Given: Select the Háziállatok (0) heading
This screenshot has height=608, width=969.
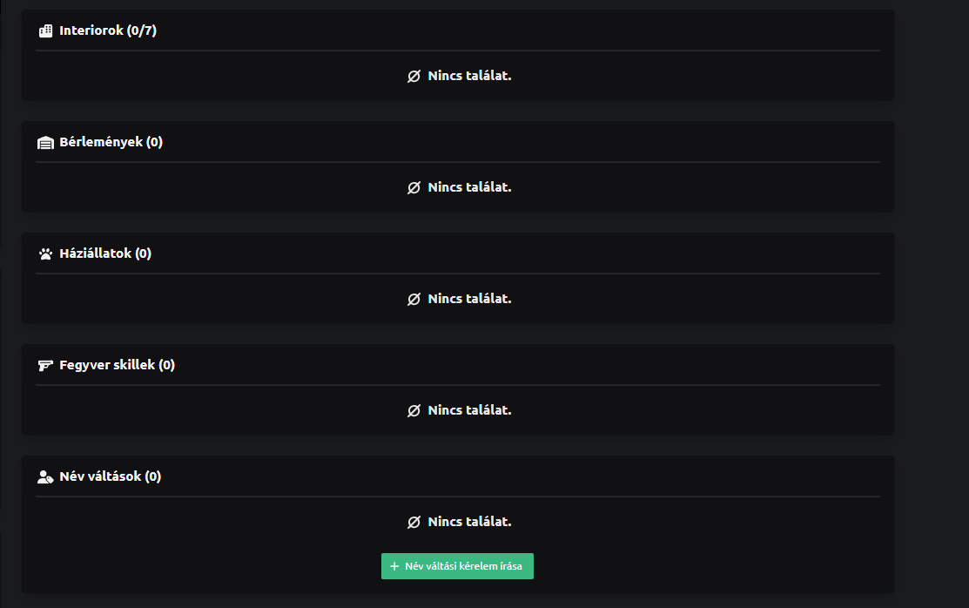Looking at the screenshot, I should [x=105, y=253].
